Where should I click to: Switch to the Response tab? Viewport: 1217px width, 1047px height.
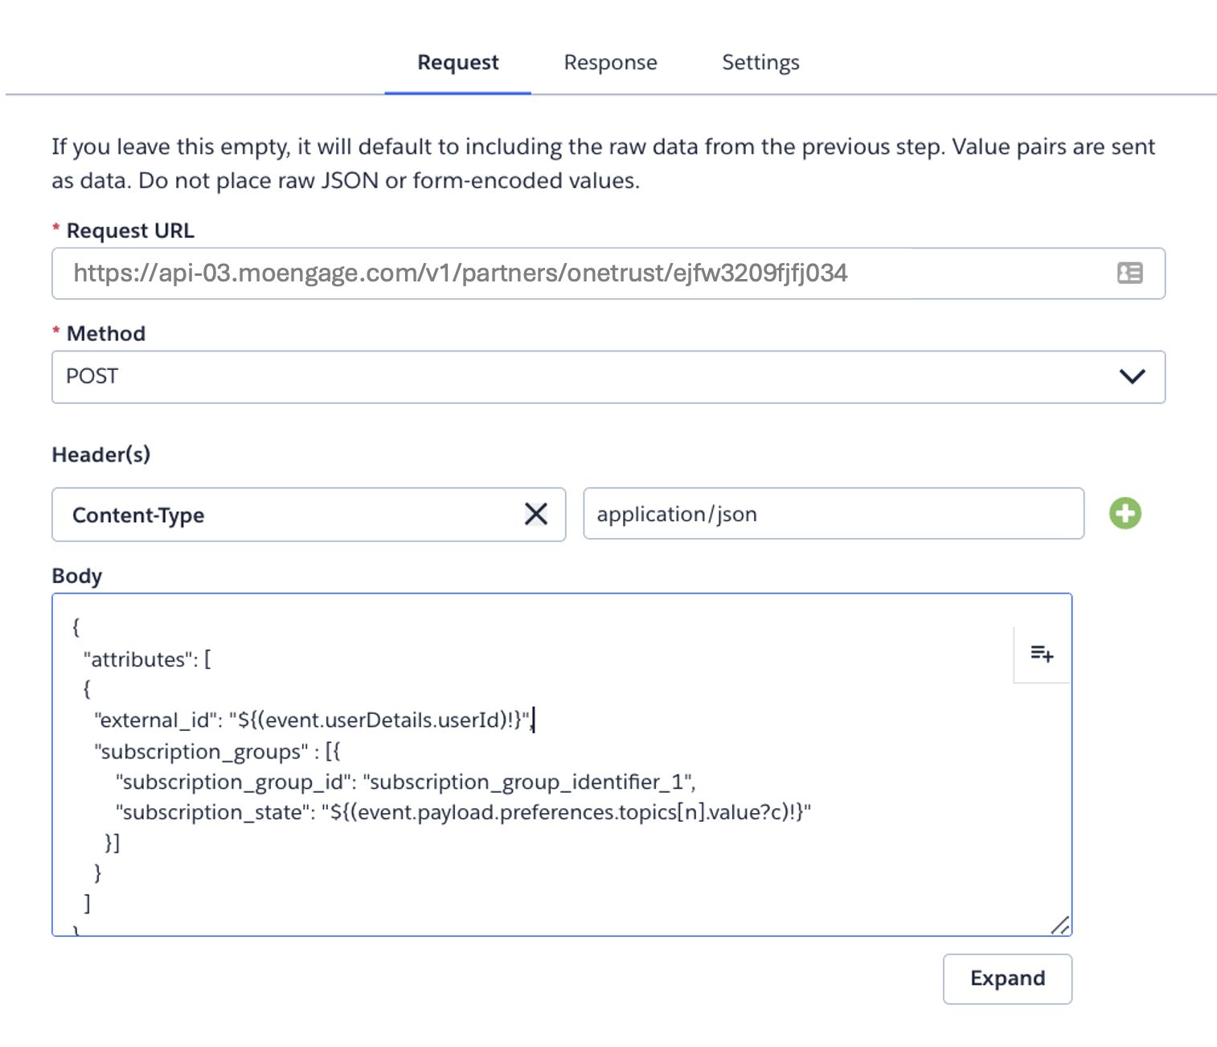coord(610,63)
